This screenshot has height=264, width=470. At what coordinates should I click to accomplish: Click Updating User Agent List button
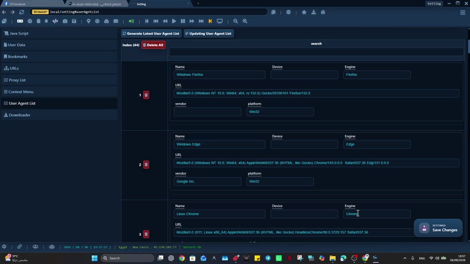click(209, 34)
